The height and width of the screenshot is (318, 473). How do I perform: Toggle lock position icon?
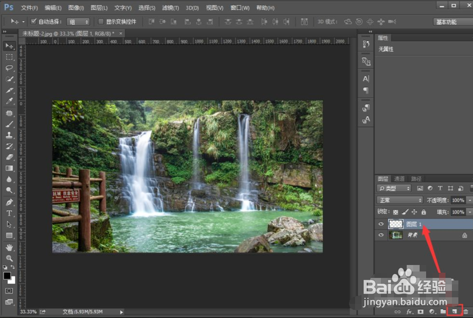pos(414,212)
